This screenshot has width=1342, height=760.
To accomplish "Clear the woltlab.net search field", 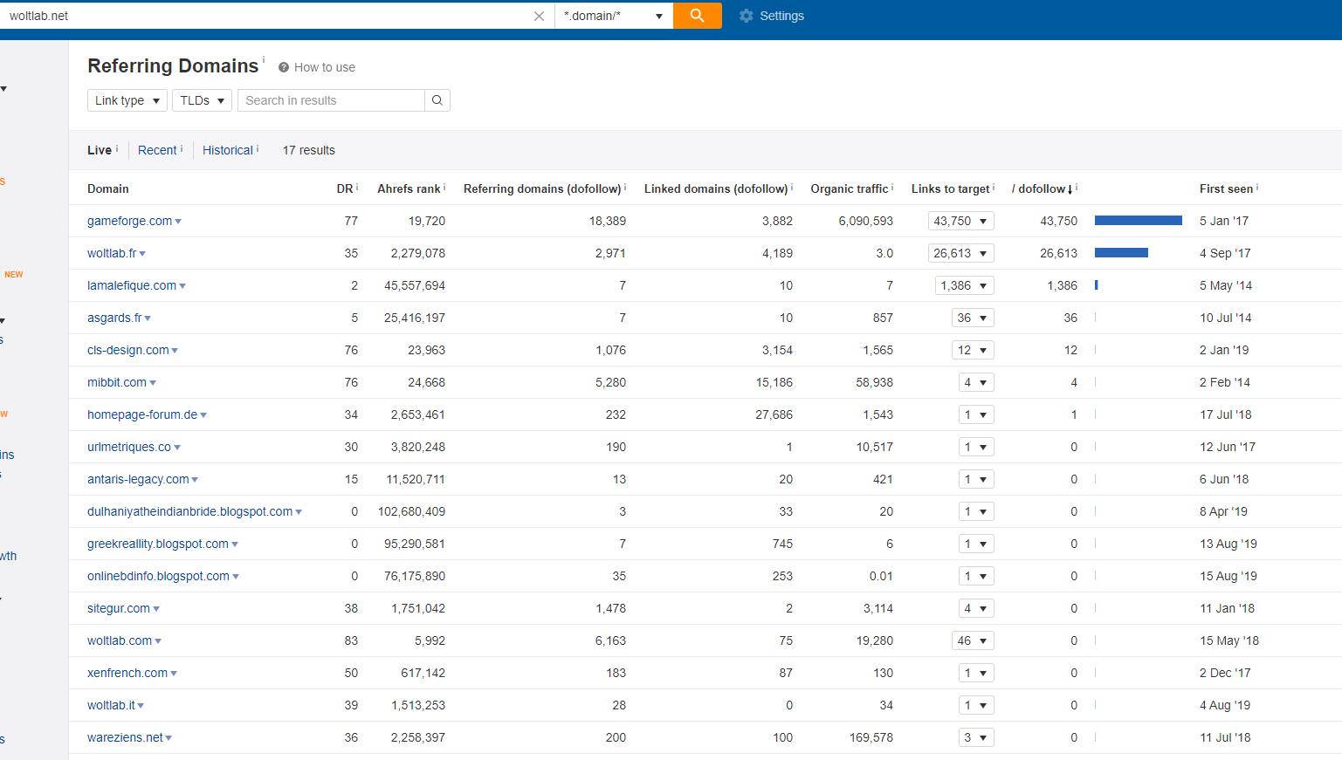I will tap(539, 16).
